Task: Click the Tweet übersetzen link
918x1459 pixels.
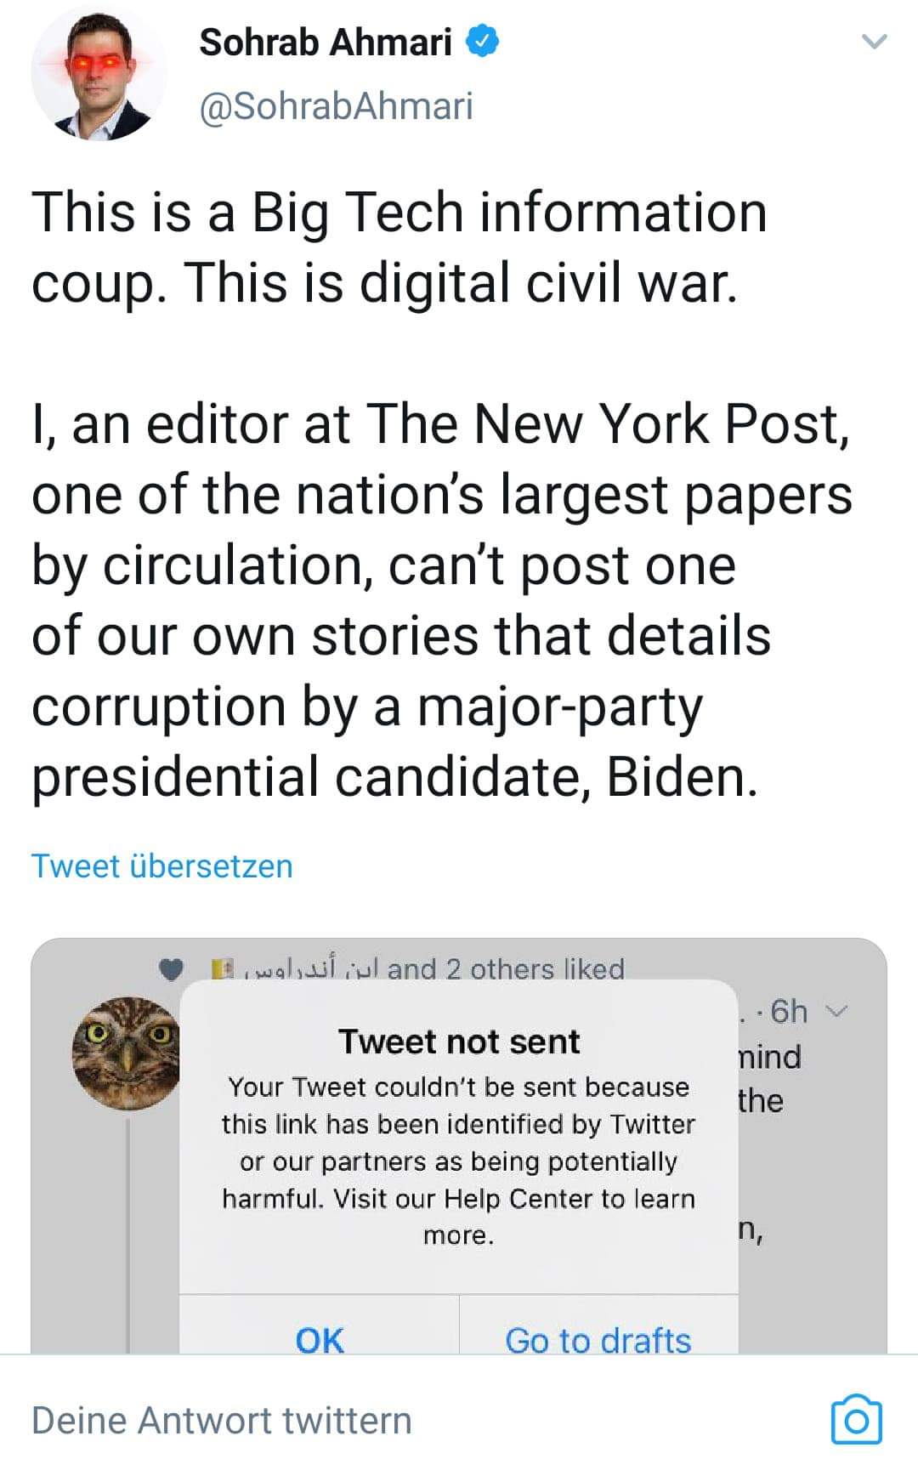Action: 161,866
